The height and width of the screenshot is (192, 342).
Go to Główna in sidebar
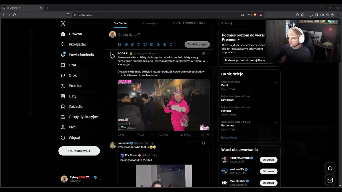pyautogui.click(x=71, y=34)
